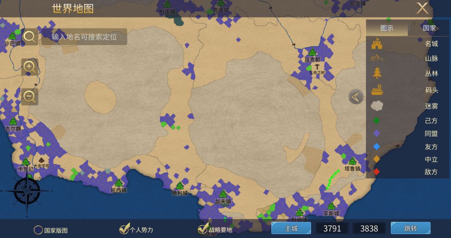Click the 名城 castle legend icon
Viewport: 451px width, 238px height.
pyautogui.click(x=377, y=44)
